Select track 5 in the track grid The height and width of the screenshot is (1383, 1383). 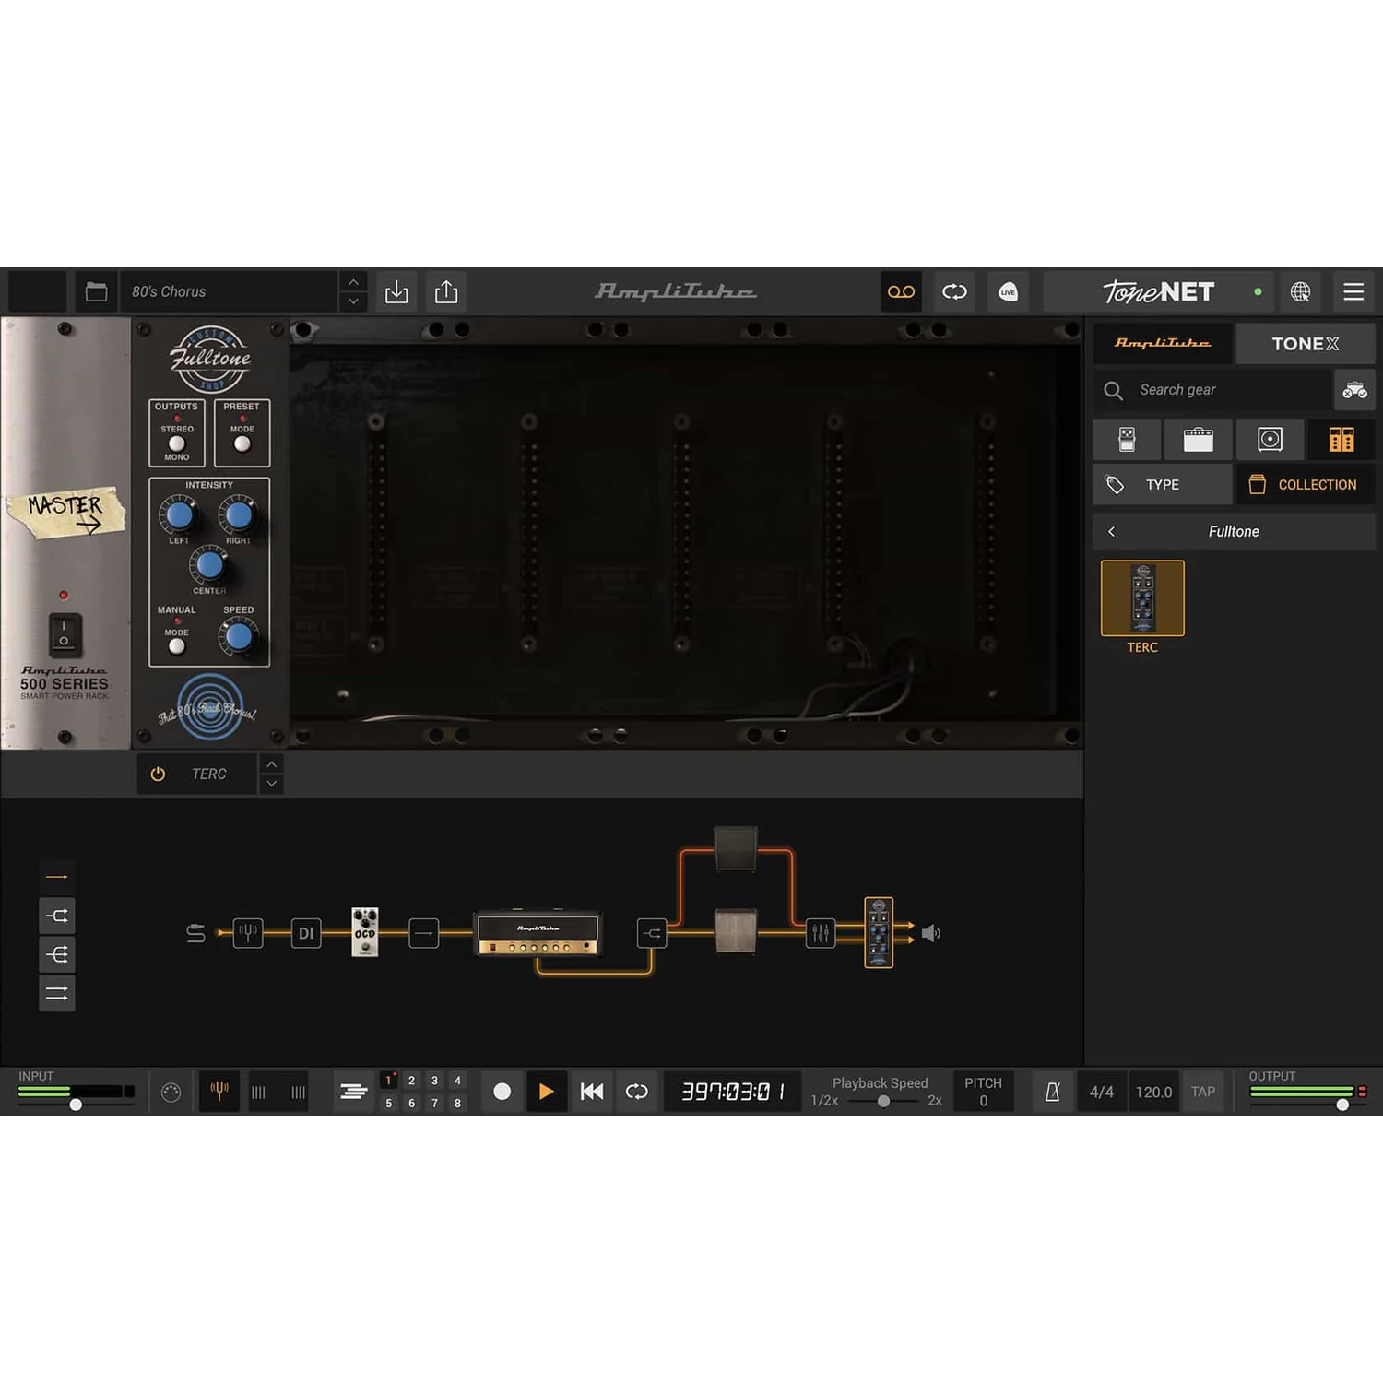coord(389,1103)
